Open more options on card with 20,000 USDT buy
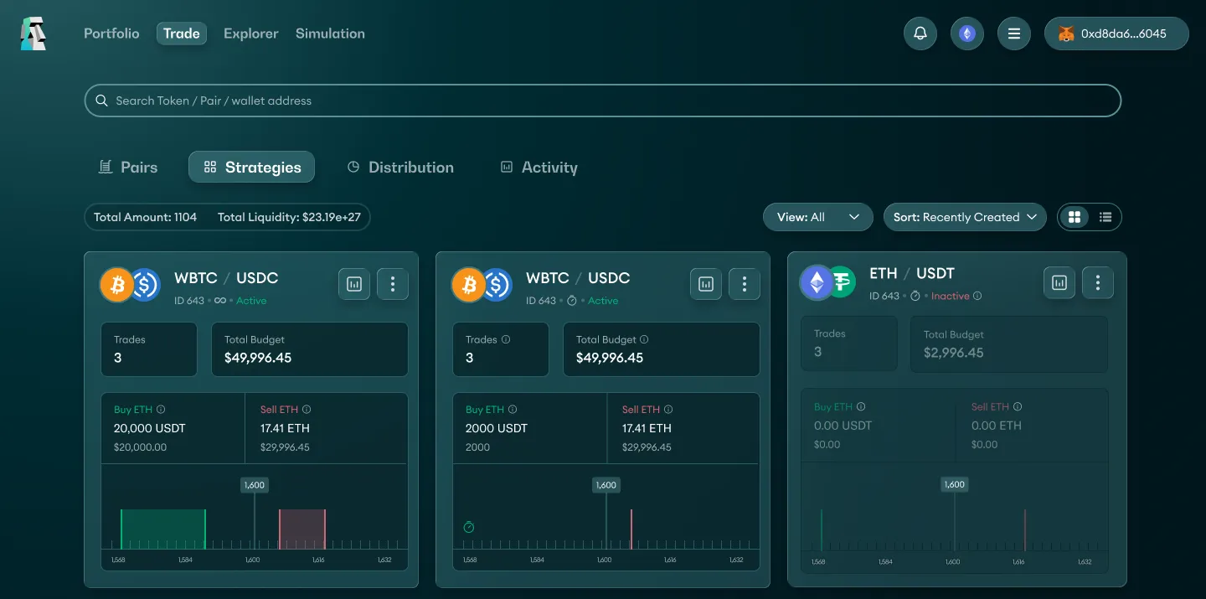 393,284
